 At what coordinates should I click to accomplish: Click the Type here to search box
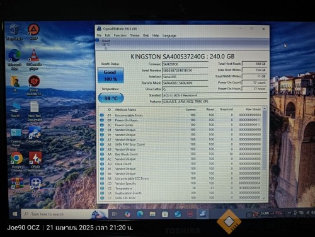65,214
